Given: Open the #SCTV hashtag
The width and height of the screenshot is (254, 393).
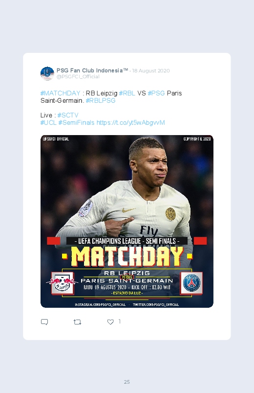Looking at the screenshot, I should pos(68,116).
